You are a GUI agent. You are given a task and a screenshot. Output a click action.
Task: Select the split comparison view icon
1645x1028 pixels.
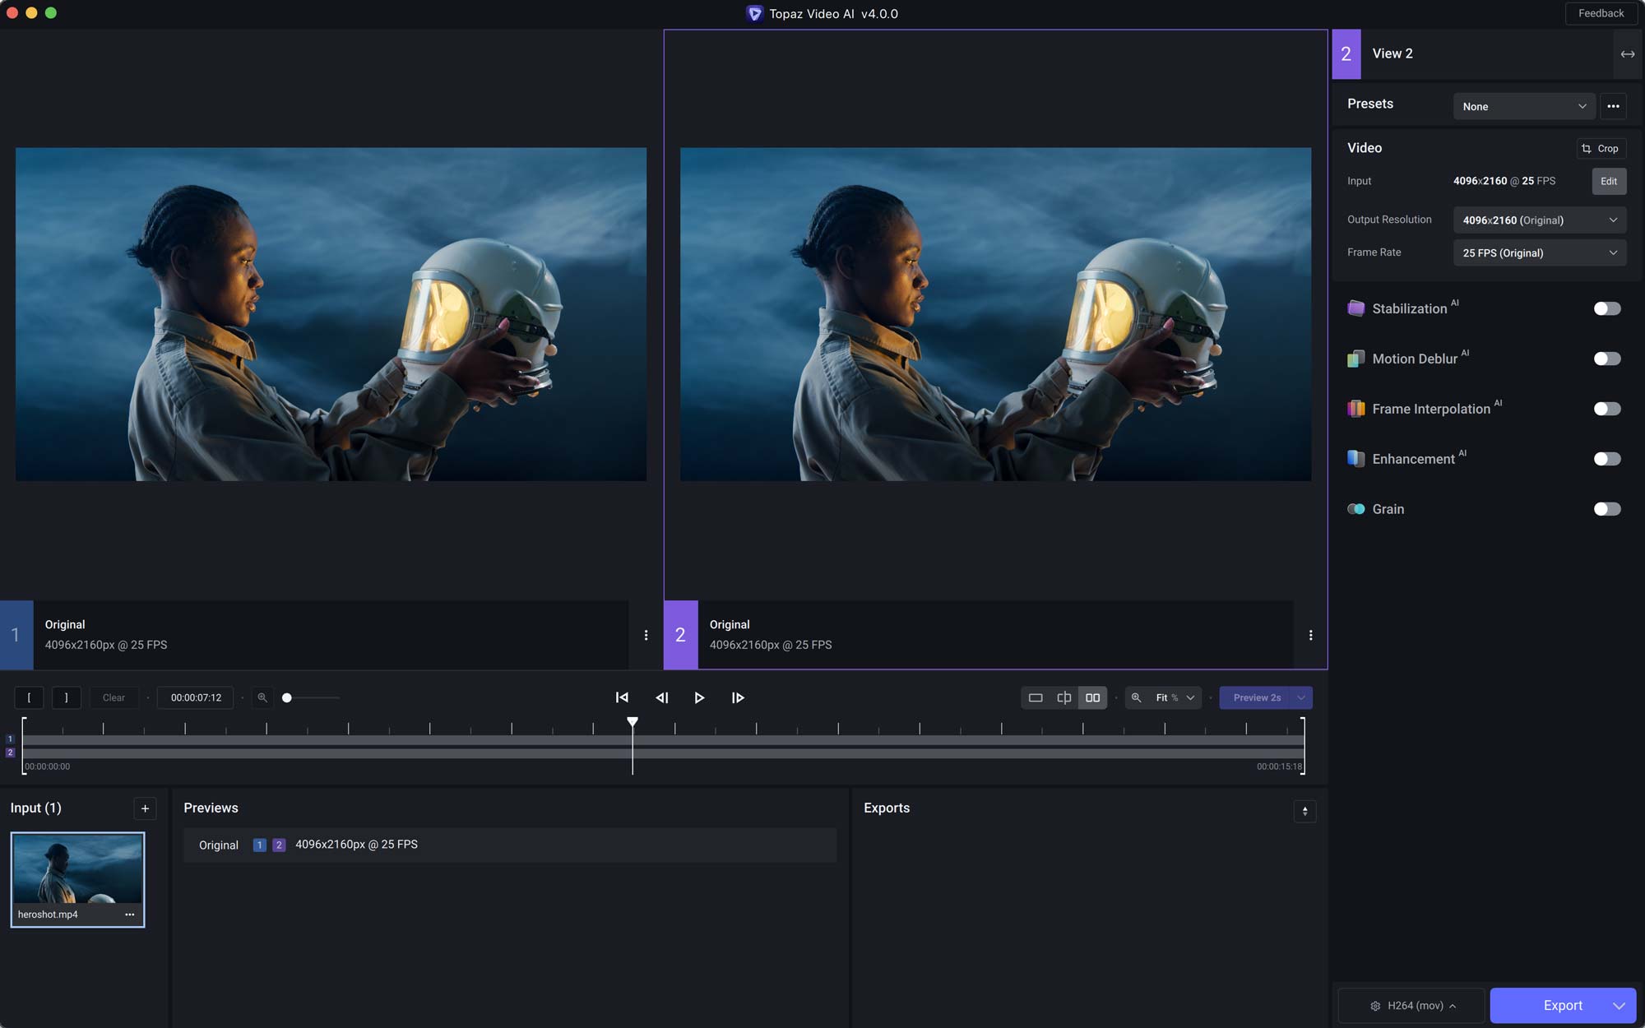1064,697
